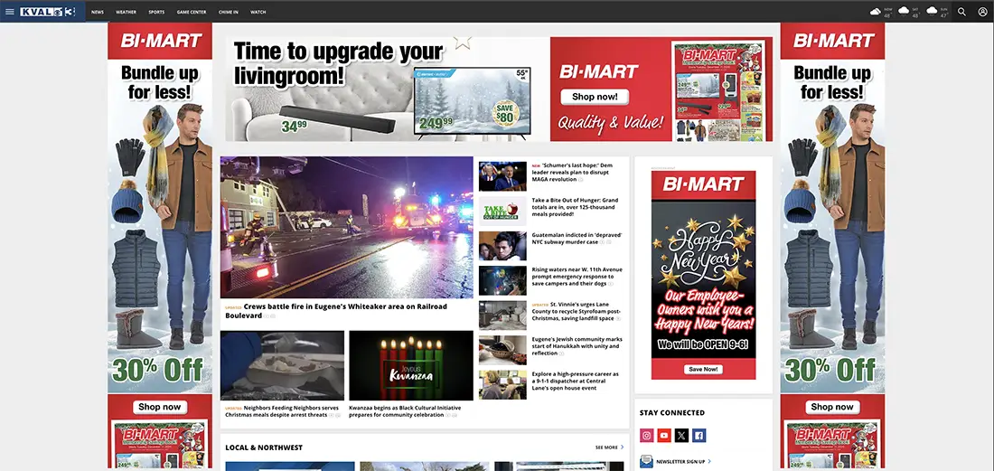Click the SUN forecast cloud icon
The height and width of the screenshot is (471, 994).
click(932, 11)
